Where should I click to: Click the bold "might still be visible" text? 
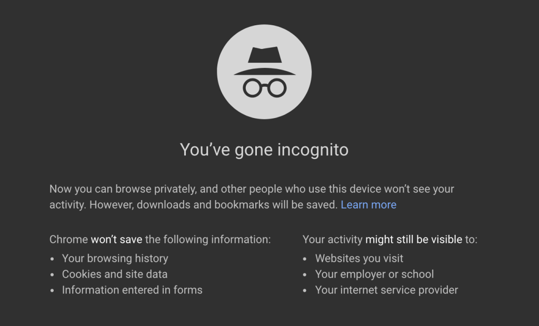pos(414,240)
